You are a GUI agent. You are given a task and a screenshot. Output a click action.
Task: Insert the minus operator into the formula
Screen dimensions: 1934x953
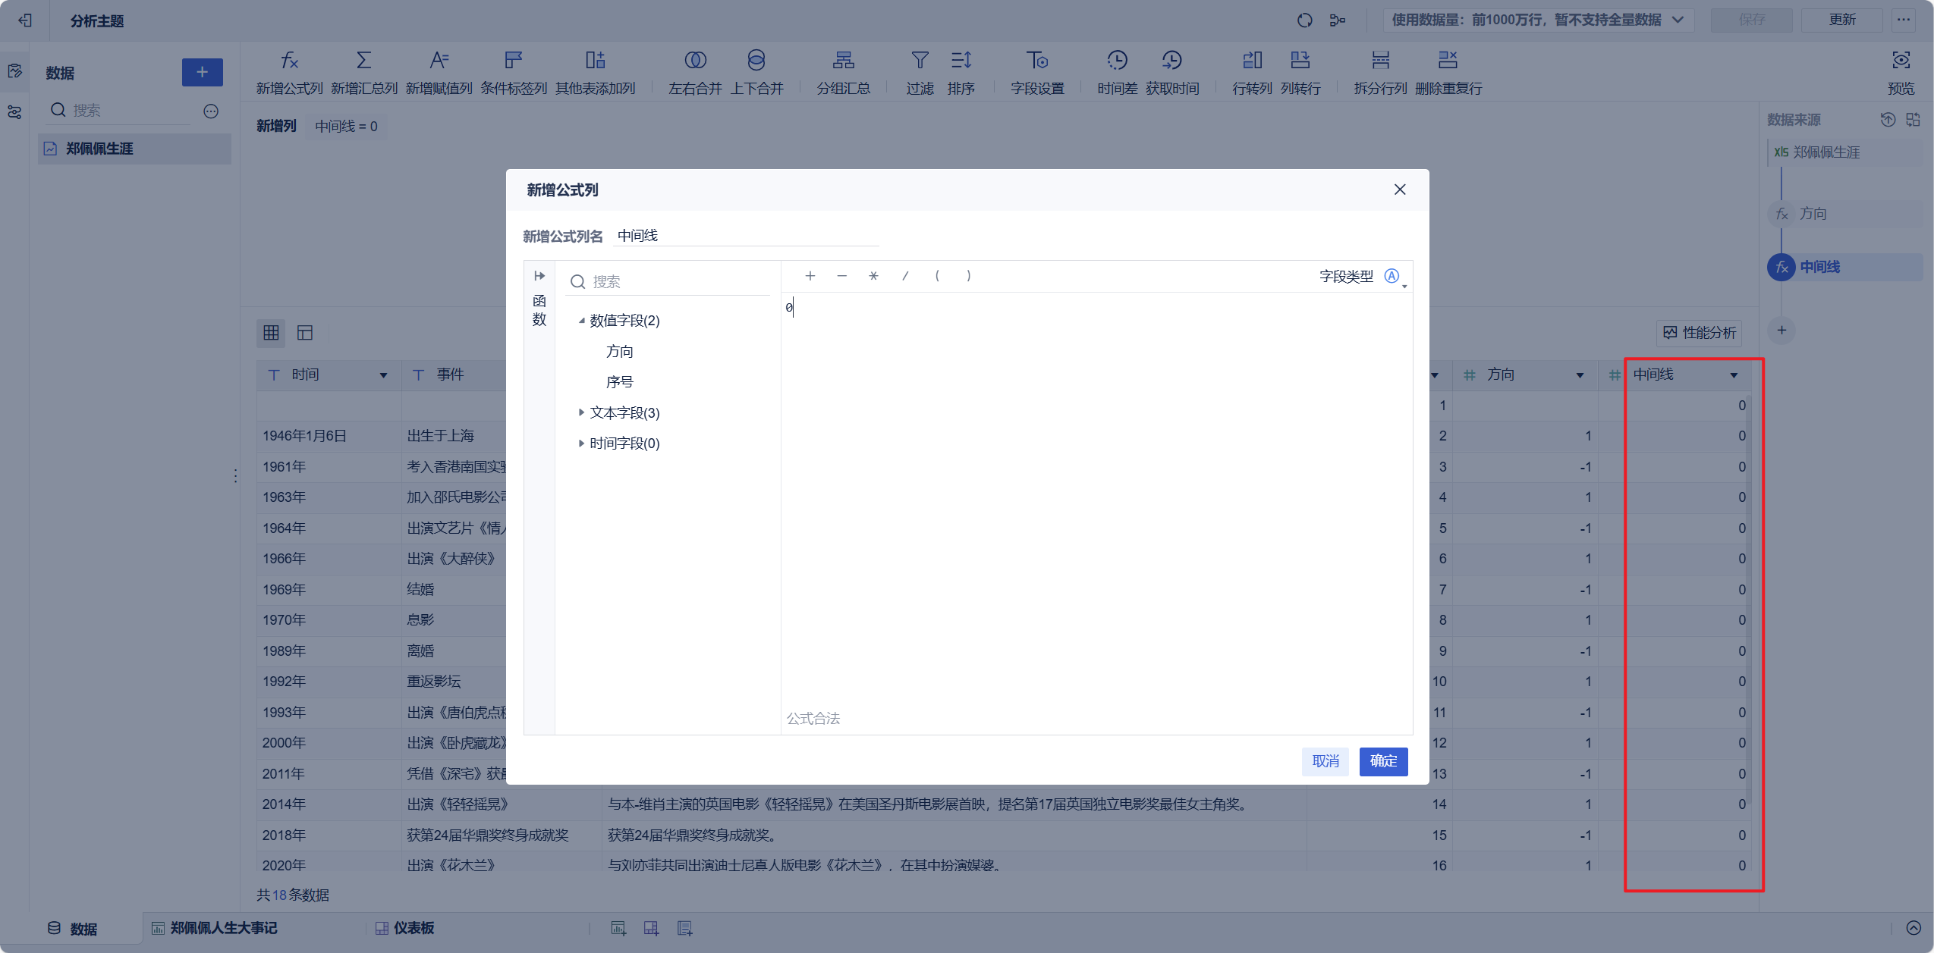click(842, 276)
